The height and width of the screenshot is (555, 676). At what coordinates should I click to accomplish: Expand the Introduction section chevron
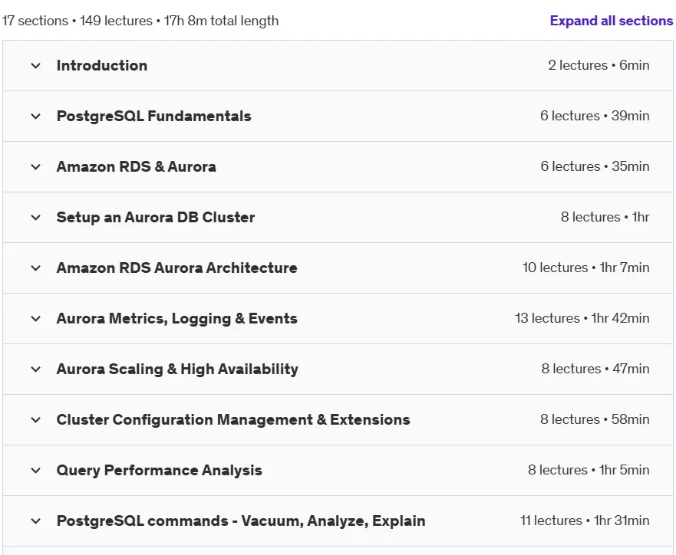click(36, 66)
